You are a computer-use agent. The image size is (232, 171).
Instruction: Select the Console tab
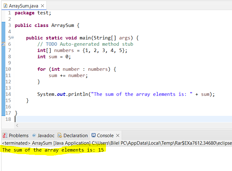(x=105, y=136)
